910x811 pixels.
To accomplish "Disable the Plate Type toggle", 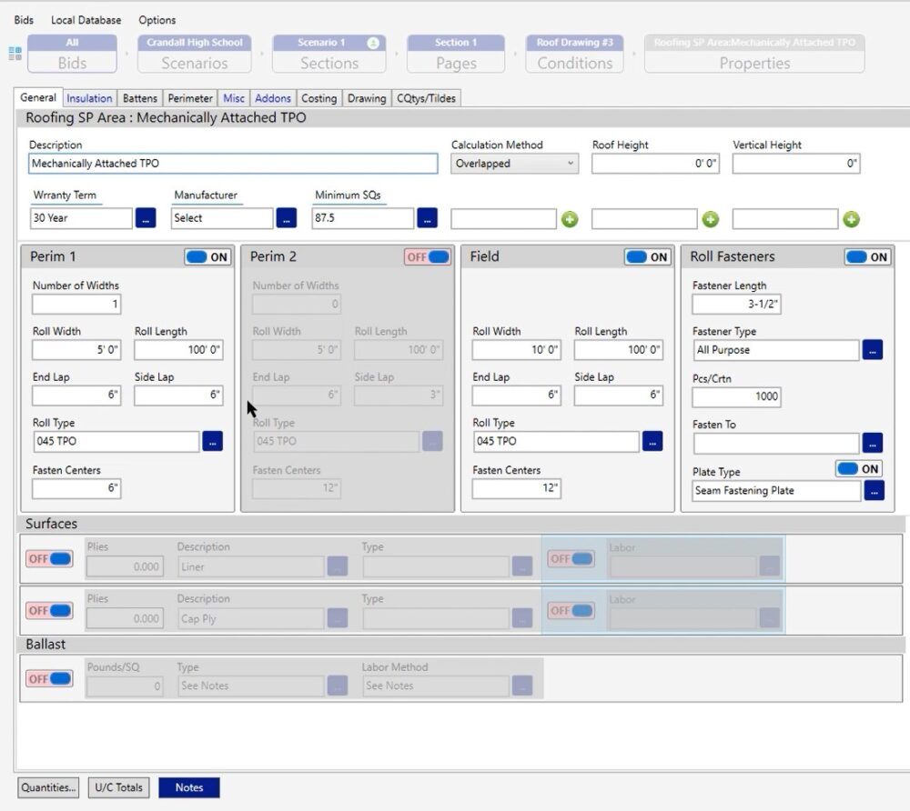I will point(859,468).
